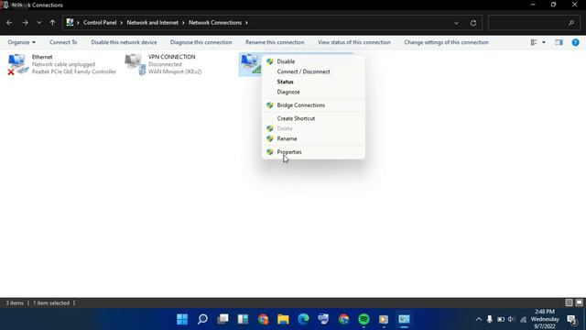Click the battery icon in system tray
Image resolution: width=586 pixels, height=330 pixels.
(501, 319)
